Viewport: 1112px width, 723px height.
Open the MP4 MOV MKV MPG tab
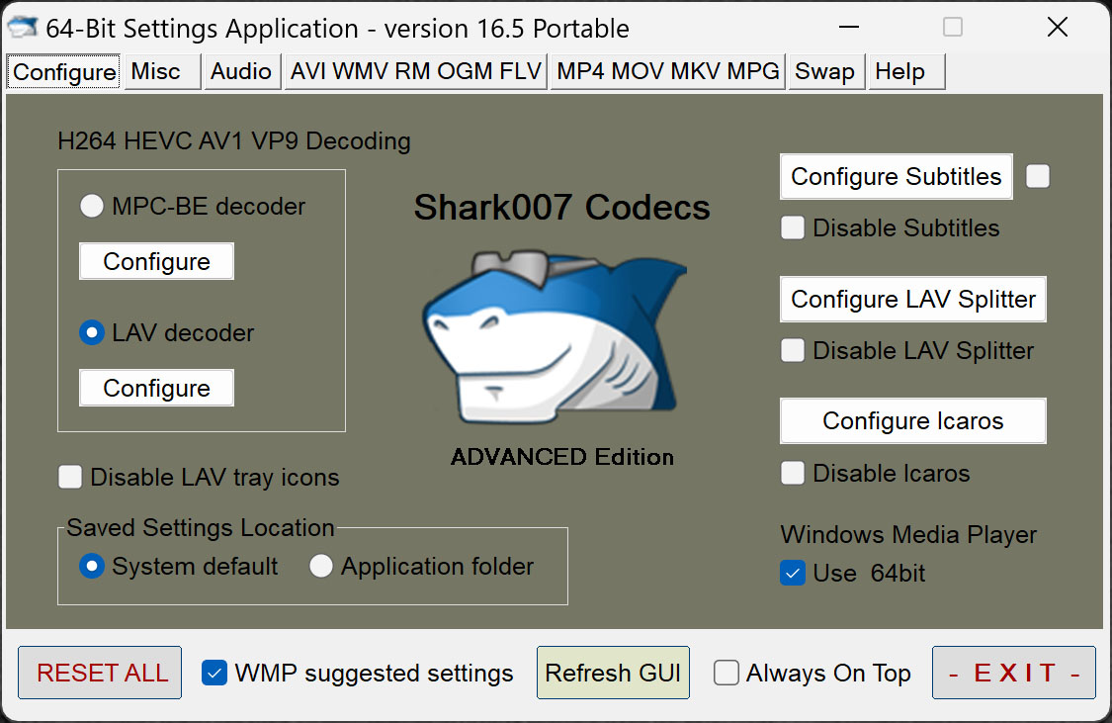(x=668, y=72)
